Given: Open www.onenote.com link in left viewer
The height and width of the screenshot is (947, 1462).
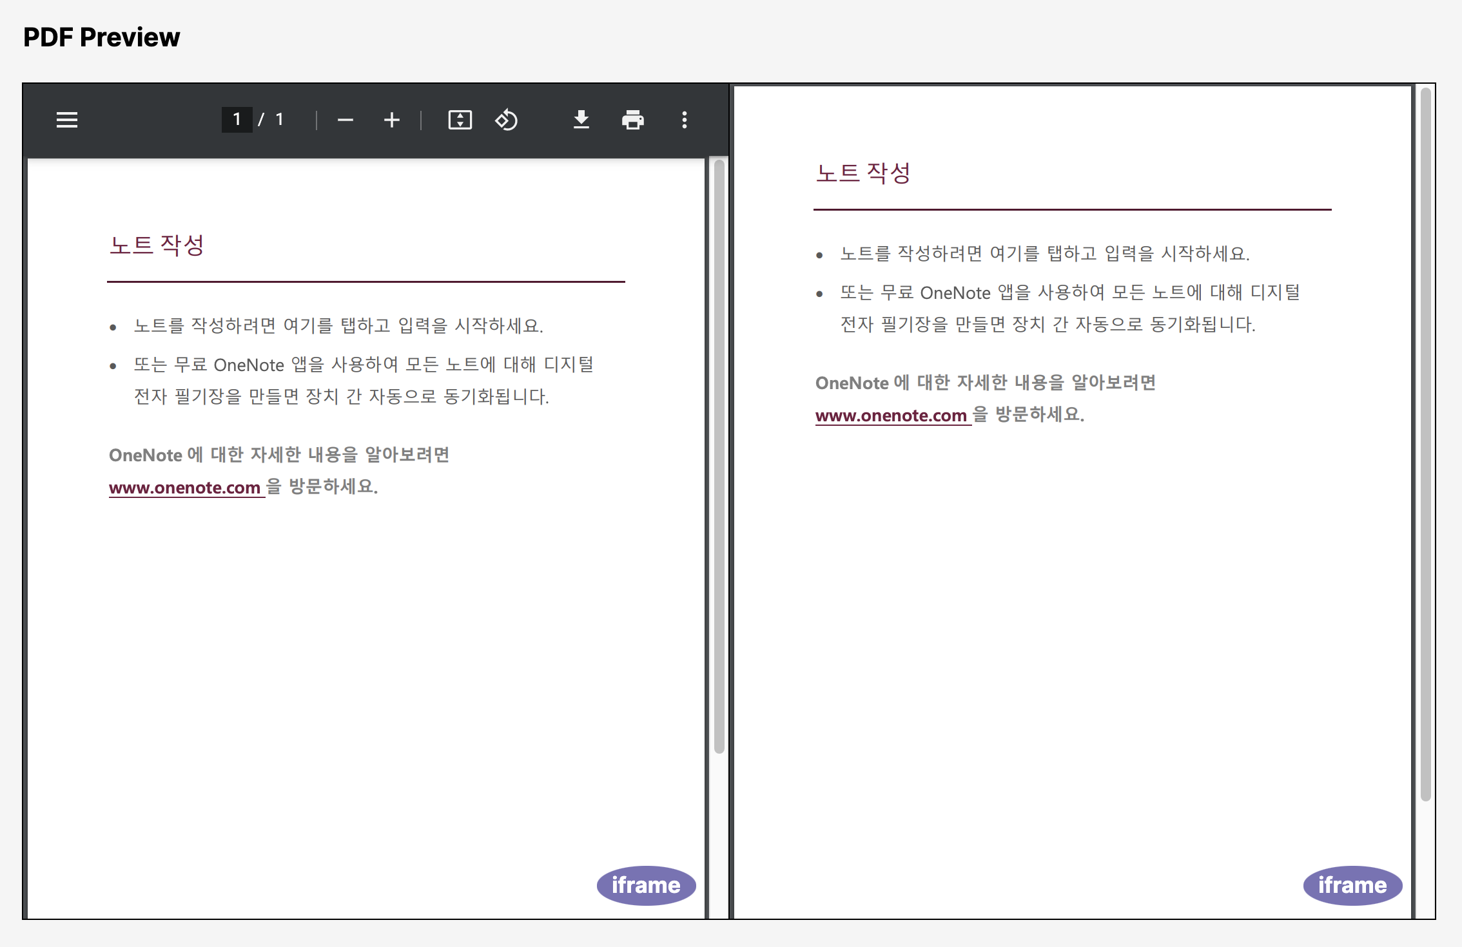Looking at the screenshot, I should pos(184,488).
